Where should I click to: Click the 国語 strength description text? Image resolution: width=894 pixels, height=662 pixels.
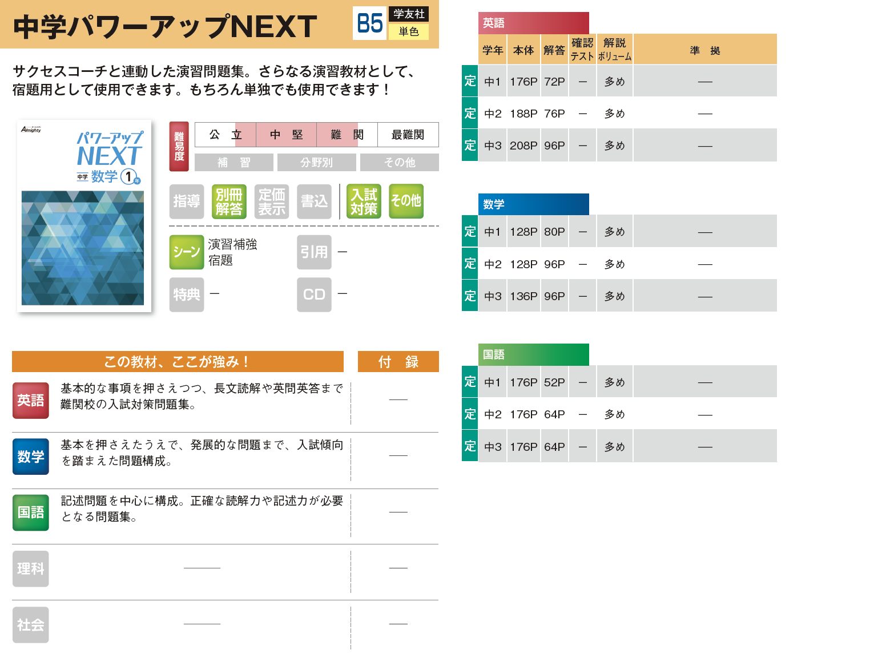[x=202, y=508]
